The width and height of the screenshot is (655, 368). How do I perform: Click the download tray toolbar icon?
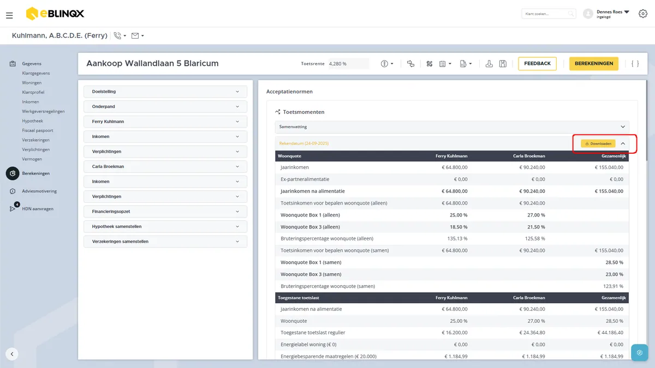pyautogui.click(x=489, y=64)
